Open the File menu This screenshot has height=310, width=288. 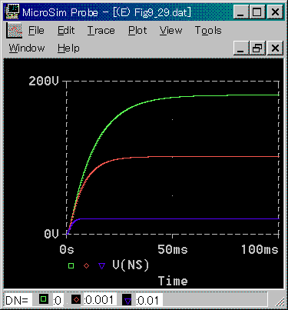coord(36,31)
